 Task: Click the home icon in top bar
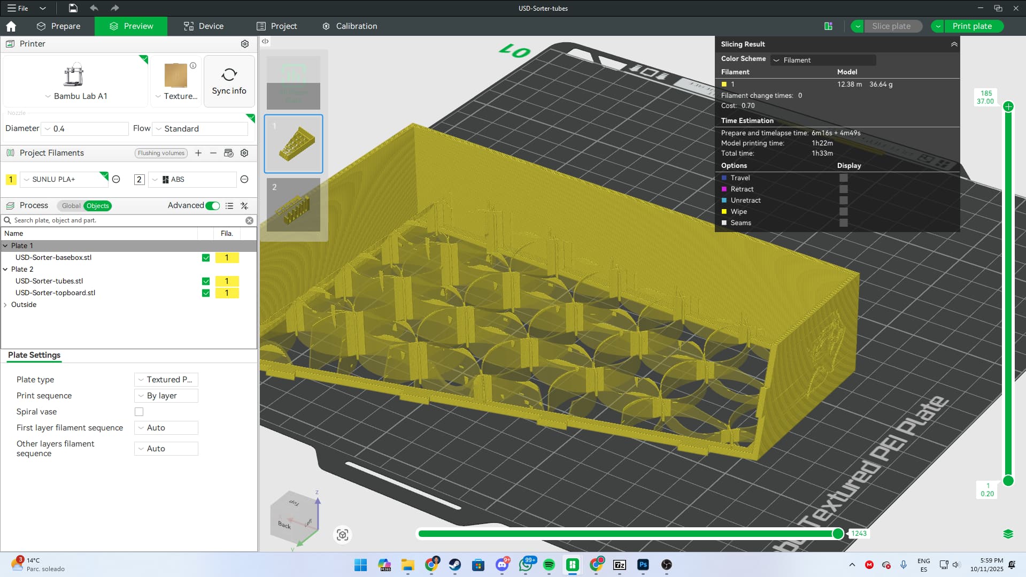tap(11, 26)
